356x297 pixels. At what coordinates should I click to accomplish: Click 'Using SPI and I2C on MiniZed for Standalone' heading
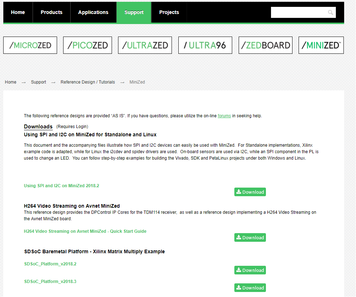coord(90,135)
